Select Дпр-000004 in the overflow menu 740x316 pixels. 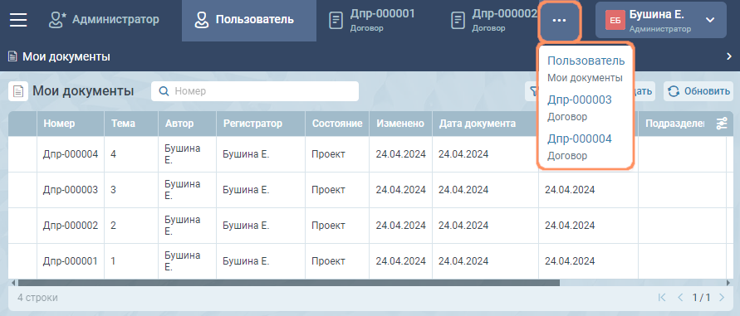coord(580,147)
